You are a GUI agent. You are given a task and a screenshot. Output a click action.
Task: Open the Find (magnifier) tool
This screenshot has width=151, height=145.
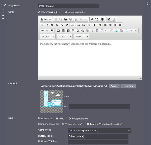92,19
